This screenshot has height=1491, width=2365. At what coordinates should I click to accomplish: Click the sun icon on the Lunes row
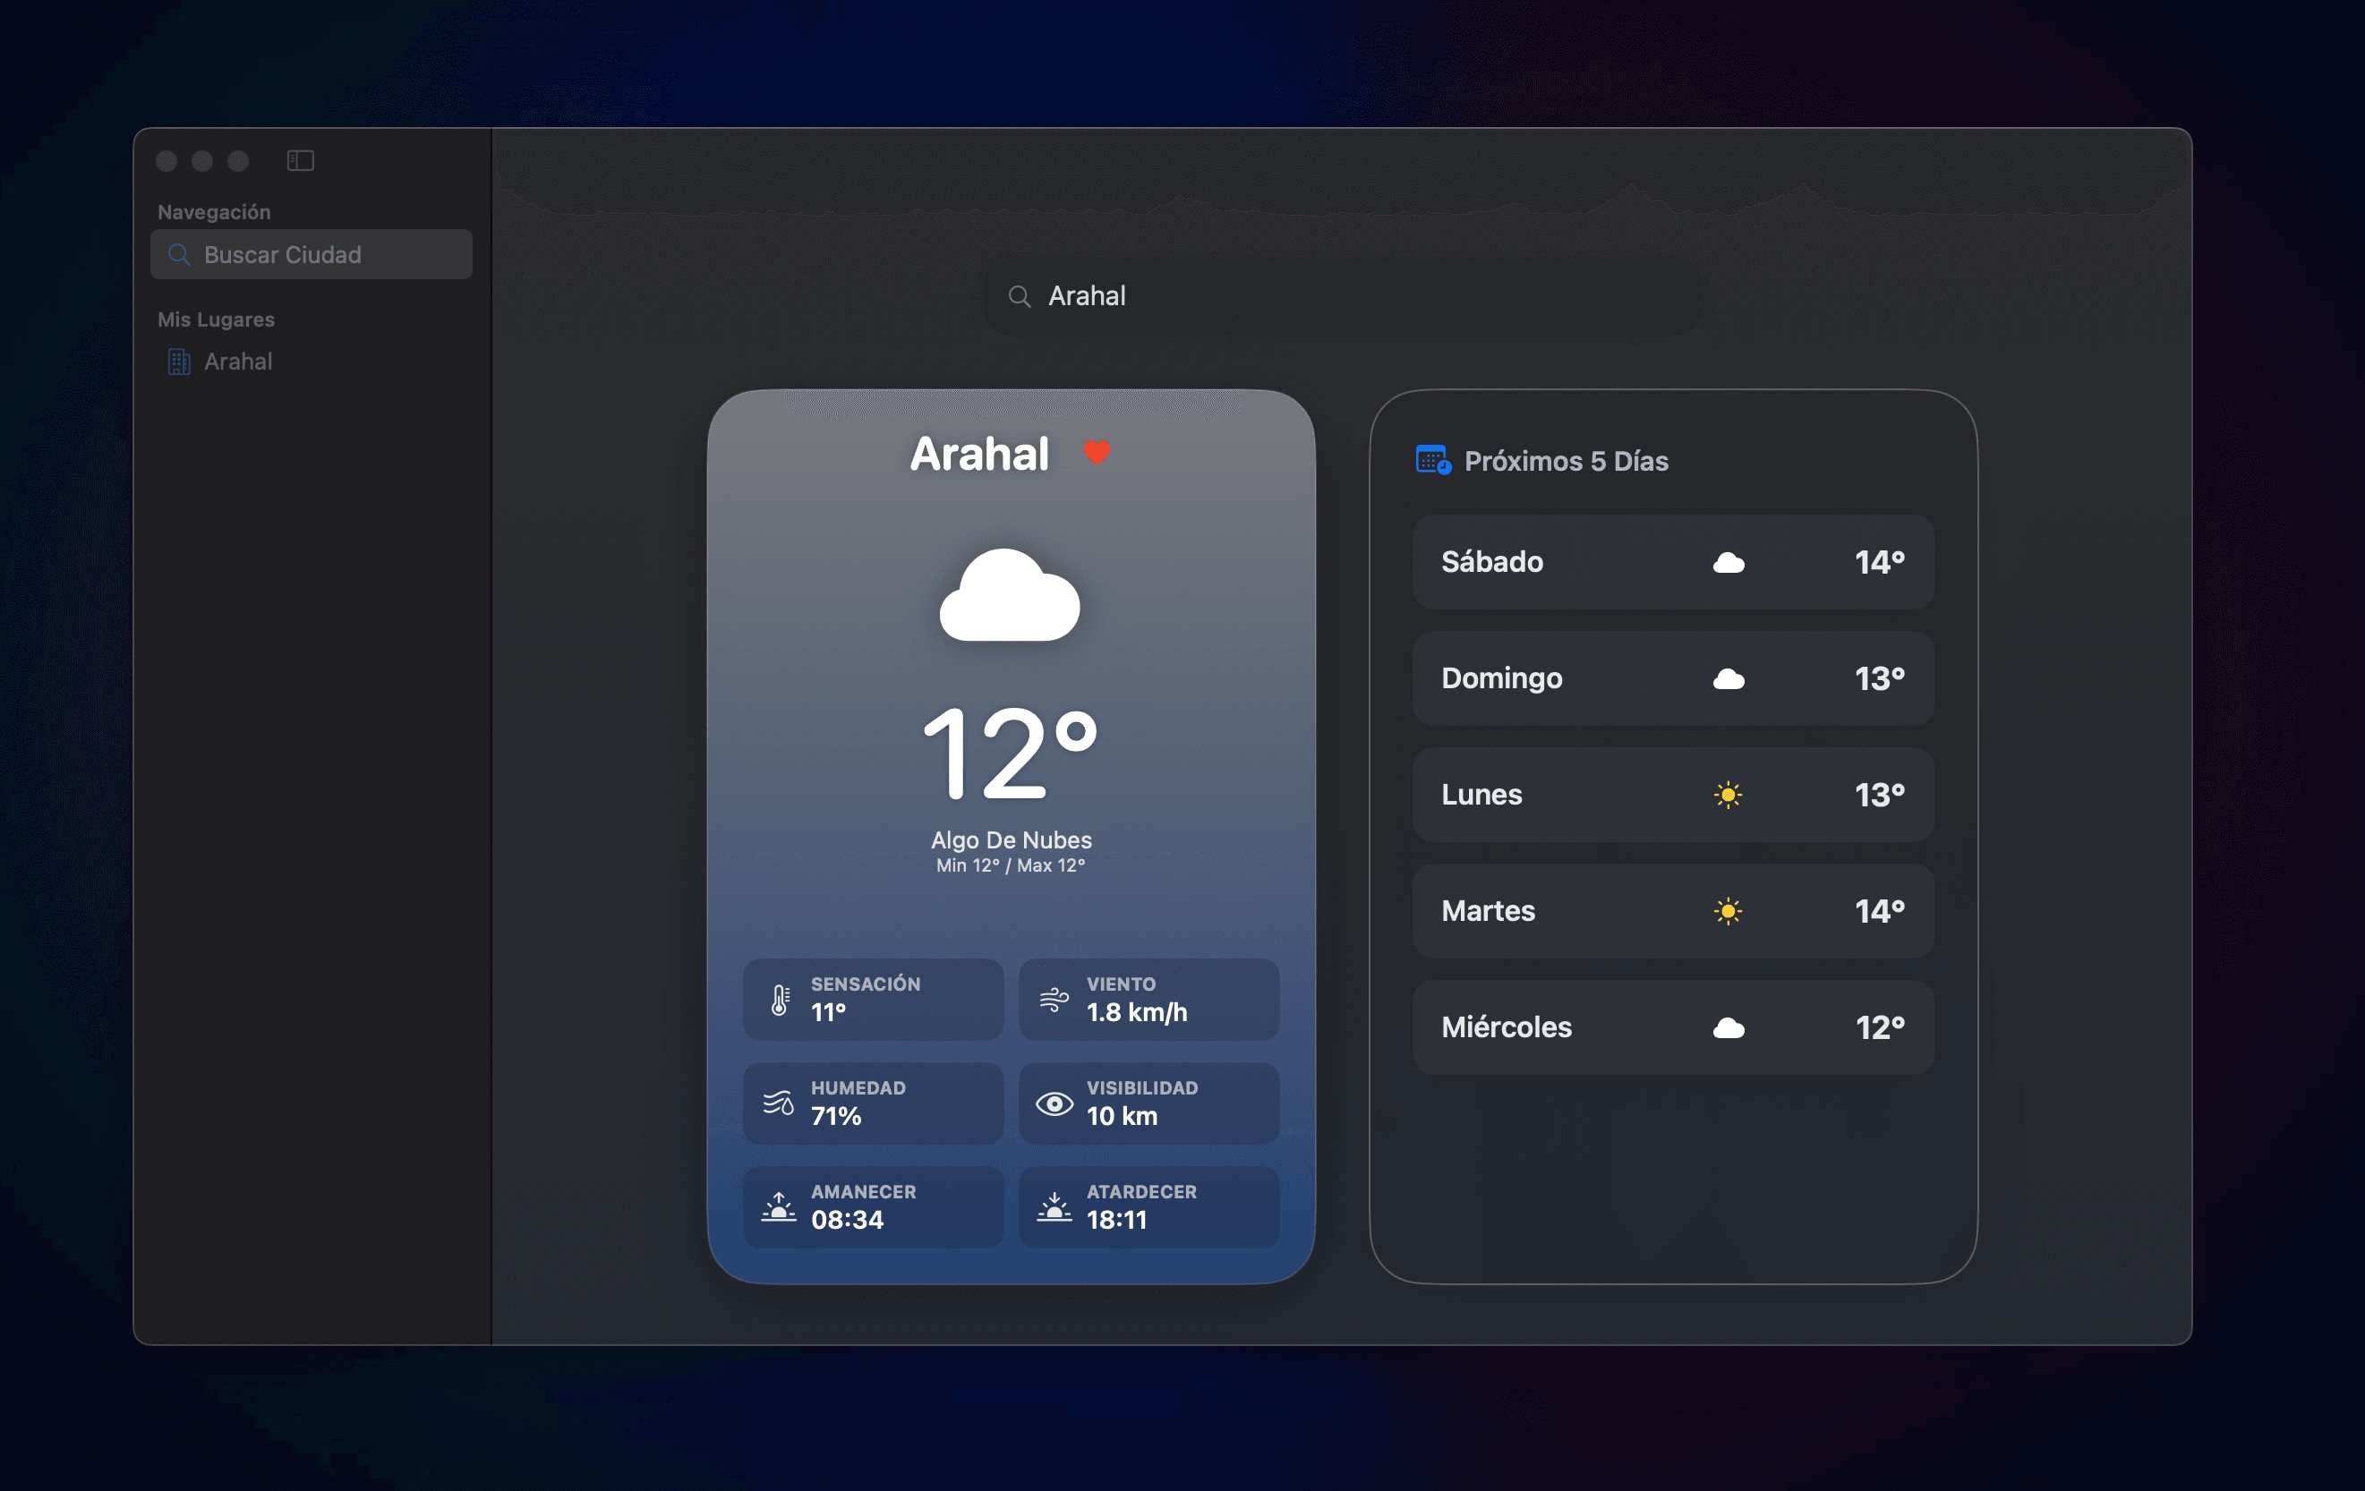[x=1729, y=795]
